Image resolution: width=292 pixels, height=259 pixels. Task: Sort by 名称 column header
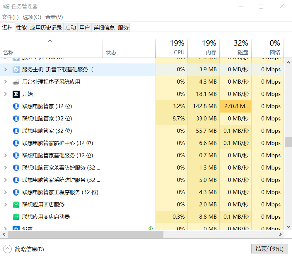click(51, 48)
